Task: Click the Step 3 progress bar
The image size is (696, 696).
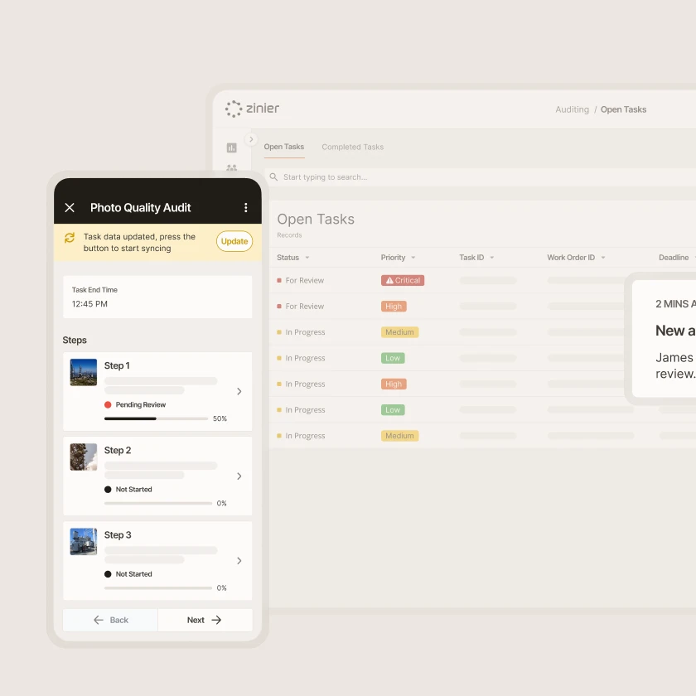Action: tap(158, 587)
